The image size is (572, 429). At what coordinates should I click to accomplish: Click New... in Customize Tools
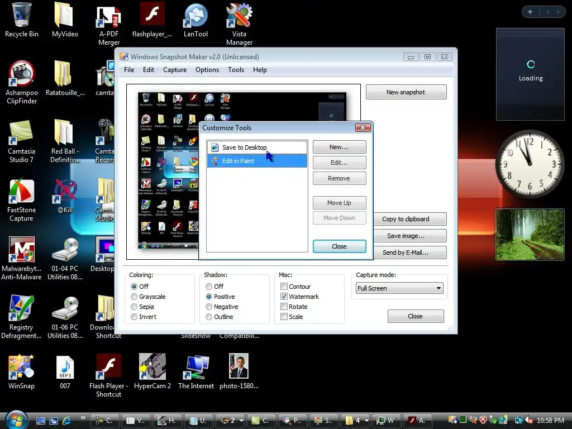pyautogui.click(x=339, y=147)
